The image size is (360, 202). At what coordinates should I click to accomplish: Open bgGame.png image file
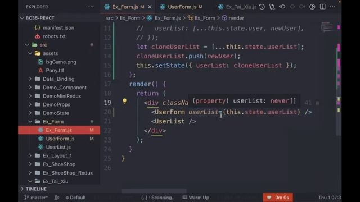tap(61, 62)
